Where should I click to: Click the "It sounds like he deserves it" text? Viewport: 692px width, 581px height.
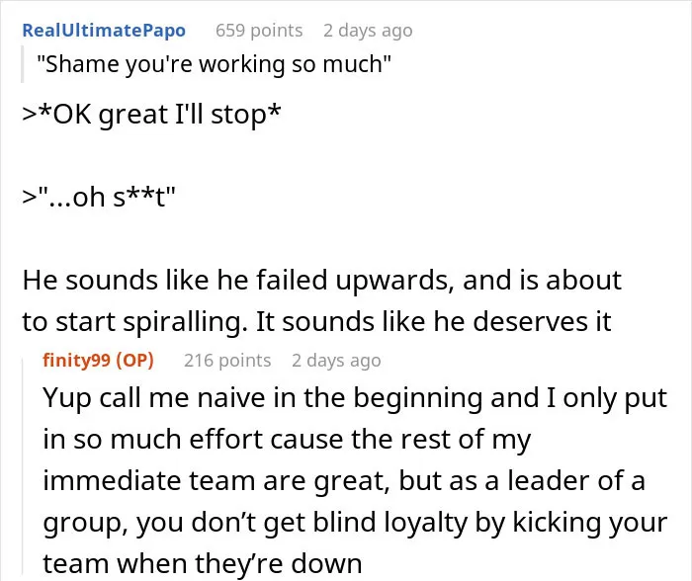pyautogui.click(x=433, y=321)
